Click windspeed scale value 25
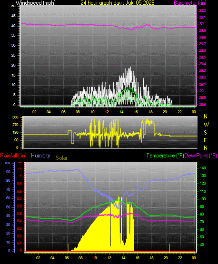The width and height of the screenshot is (218, 264). click(x=13, y=55)
